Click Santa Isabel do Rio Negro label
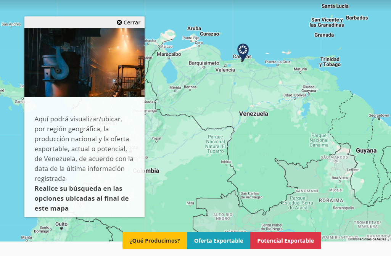 coord(272,227)
